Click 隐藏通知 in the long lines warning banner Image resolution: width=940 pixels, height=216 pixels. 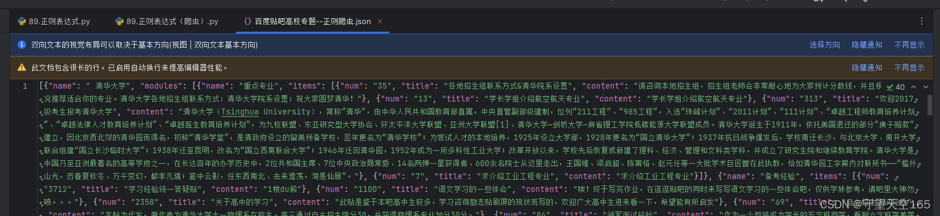(867, 67)
